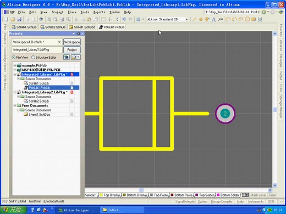Open the Reports menu
Image resolution: width=286 pixels, height=214 pixels.
tap(99, 12)
